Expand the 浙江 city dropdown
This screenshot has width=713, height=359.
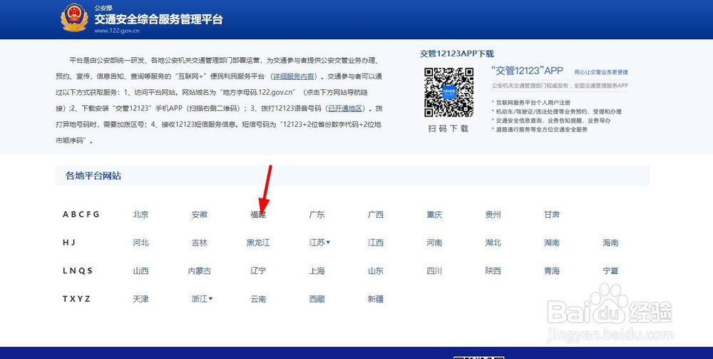(x=202, y=299)
